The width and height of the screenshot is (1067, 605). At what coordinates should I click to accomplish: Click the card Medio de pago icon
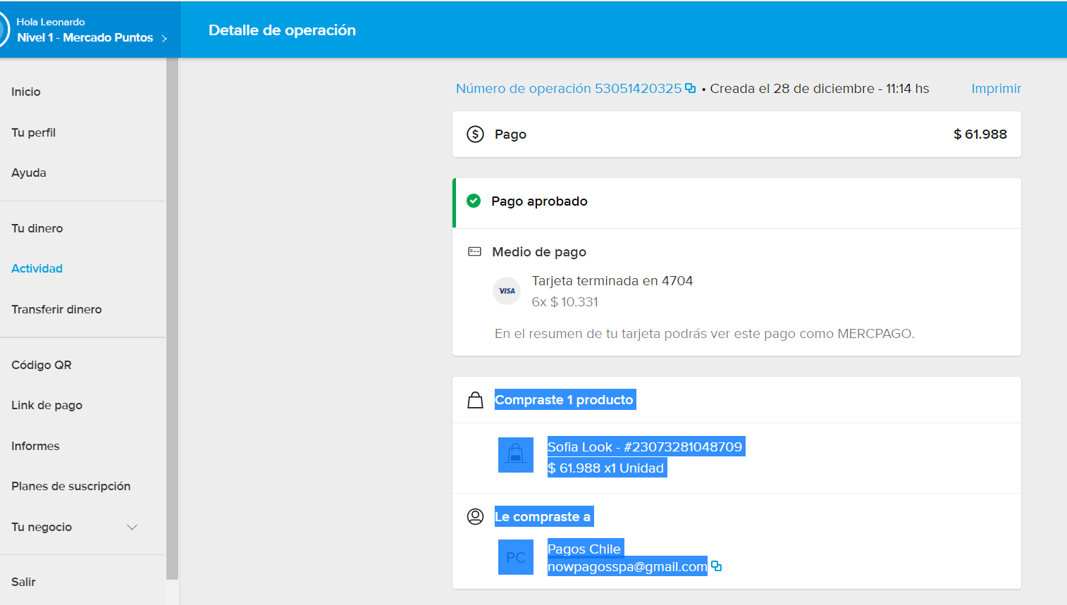(x=475, y=251)
